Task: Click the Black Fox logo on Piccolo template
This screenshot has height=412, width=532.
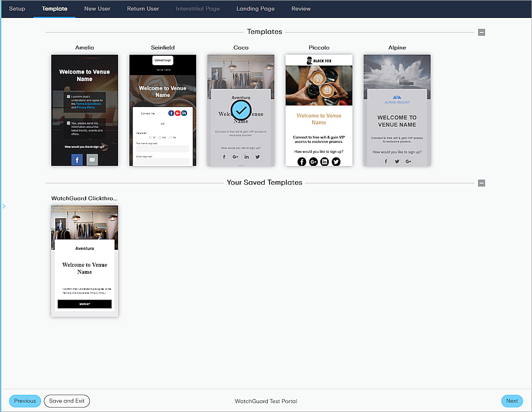Action: tap(319, 59)
